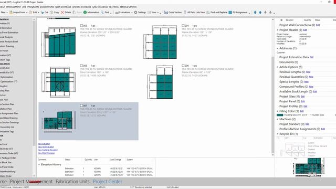Tick the checkbox for elevation 007
Screen dimensions: 336x189
pyautogui.click(x=81, y=106)
